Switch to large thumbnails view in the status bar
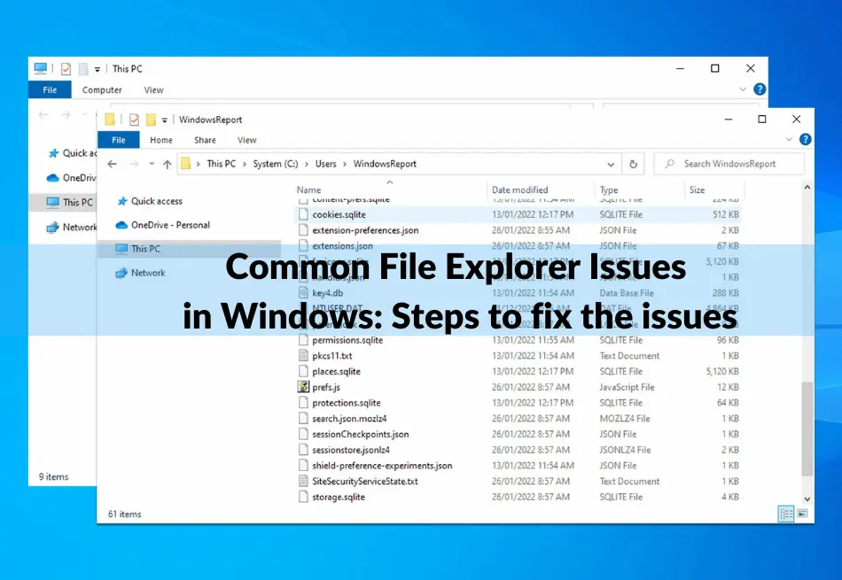 pyautogui.click(x=803, y=514)
